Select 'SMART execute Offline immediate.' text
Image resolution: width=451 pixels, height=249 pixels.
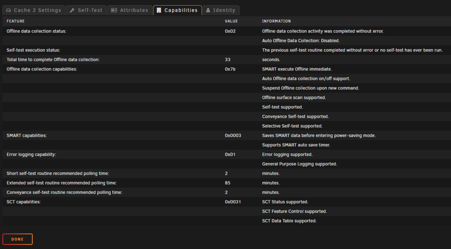[297, 69]
